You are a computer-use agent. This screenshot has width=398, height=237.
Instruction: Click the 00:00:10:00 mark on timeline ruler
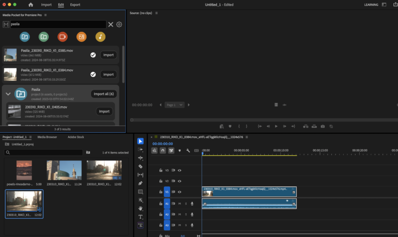pos(281,150)
